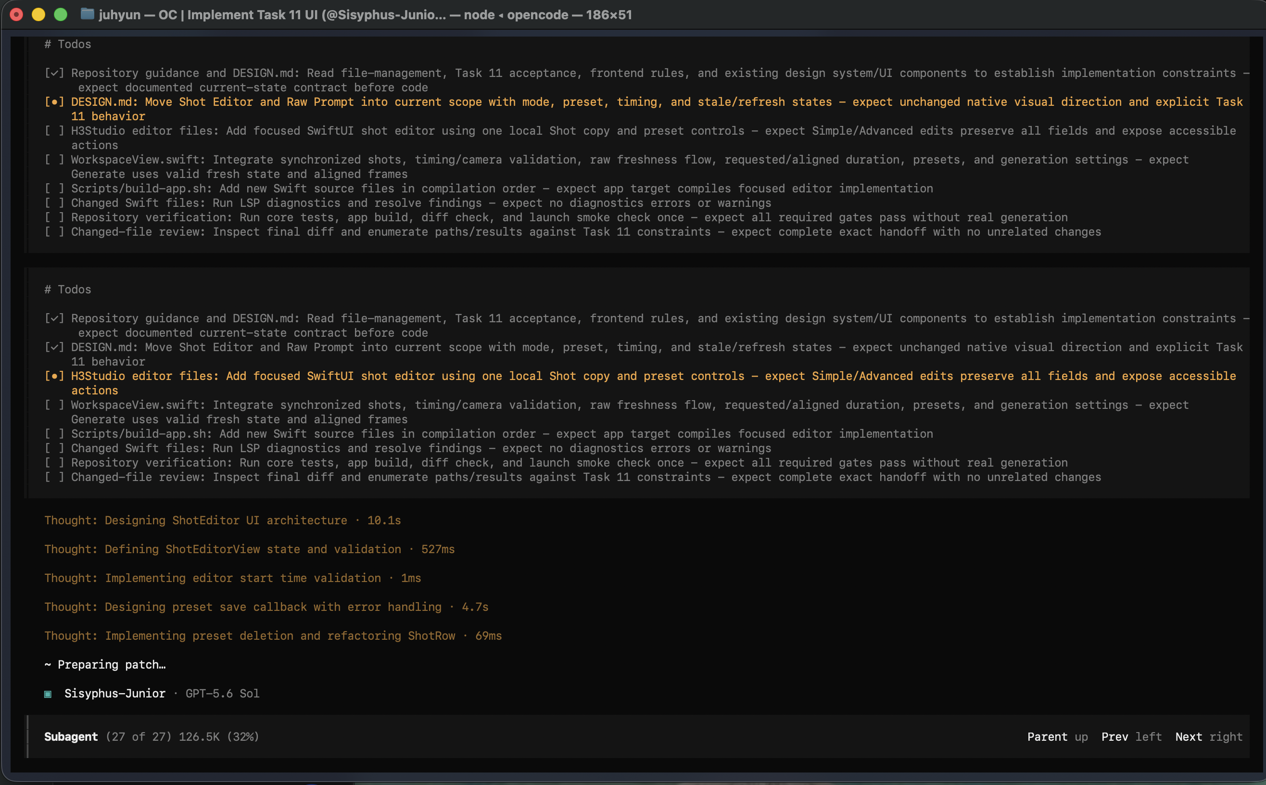This screenshot has width=1266, height=785.
Task: Click the Subagent label in footer
Action: 71,737
